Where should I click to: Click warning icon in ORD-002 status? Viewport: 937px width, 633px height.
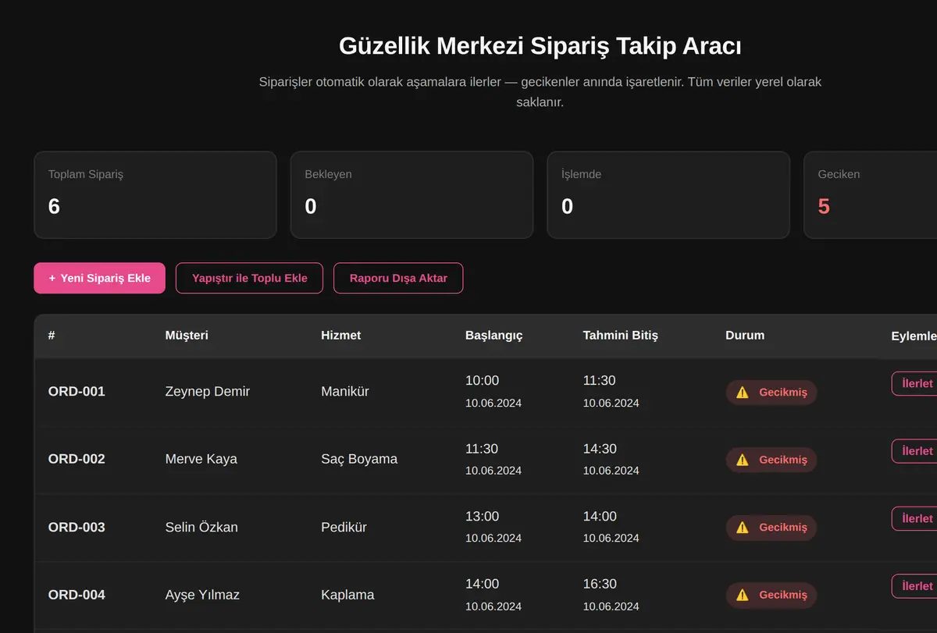tap(742, 460)
